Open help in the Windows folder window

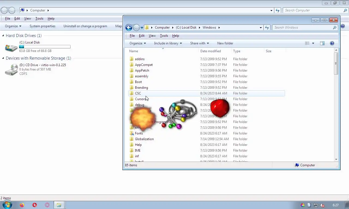tap(332, 43)
